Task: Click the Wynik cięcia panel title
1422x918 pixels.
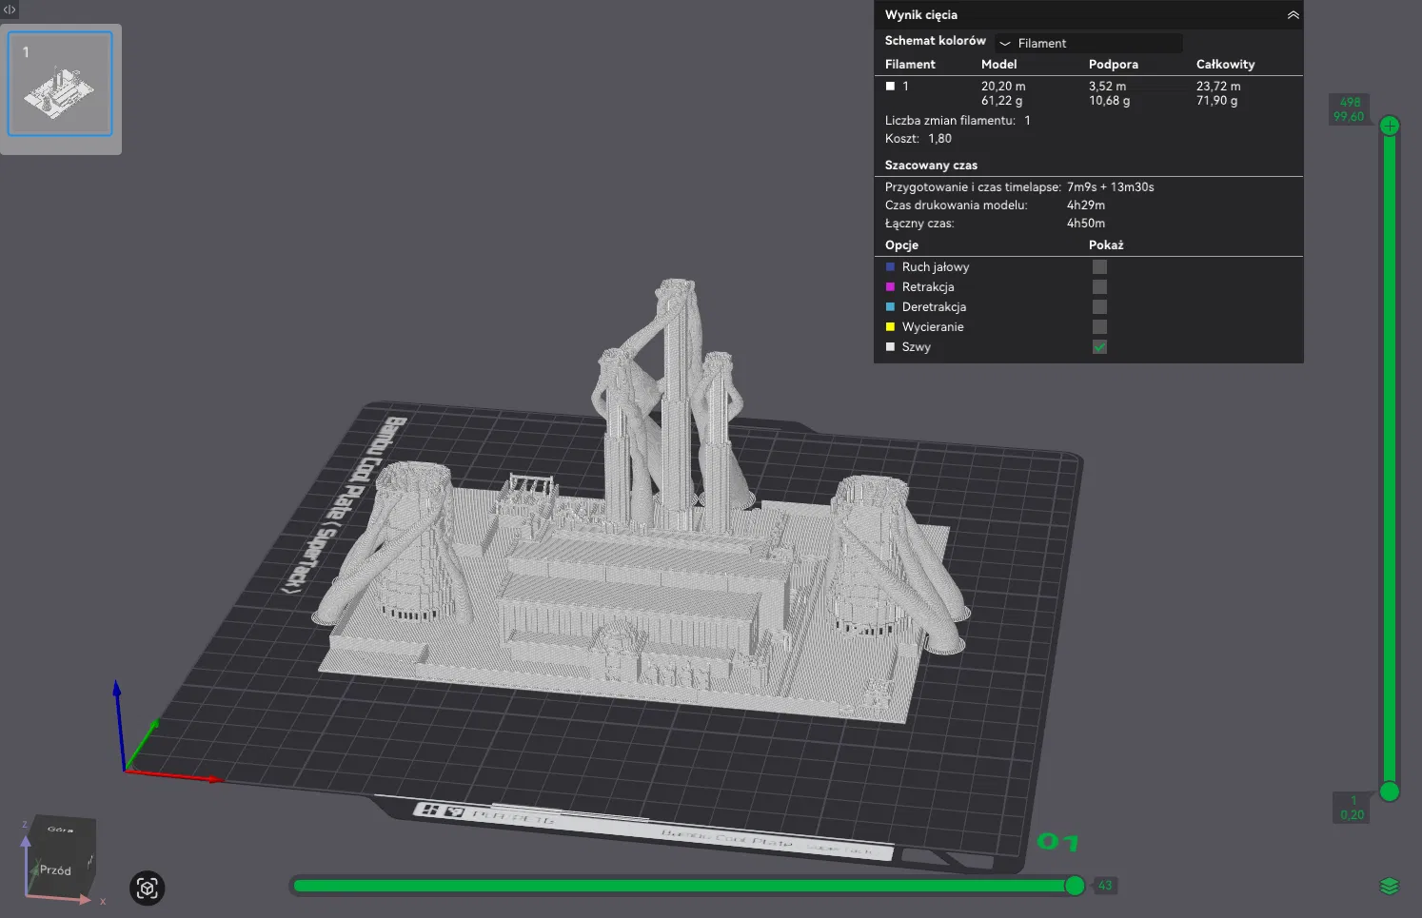Action: [921, 15]
